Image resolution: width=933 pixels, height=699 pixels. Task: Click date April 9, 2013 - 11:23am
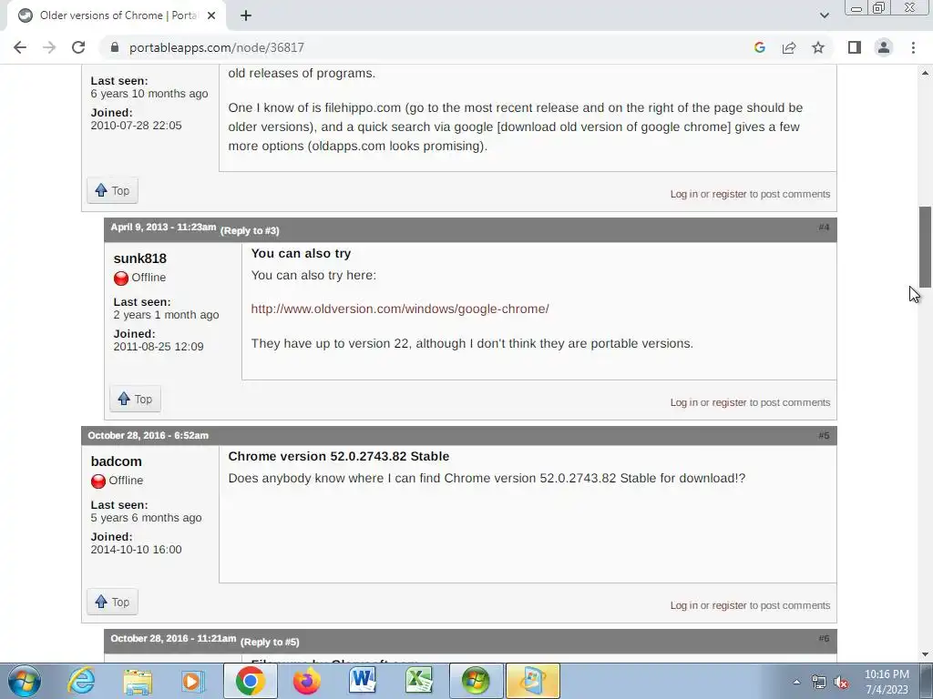(163, 227)
